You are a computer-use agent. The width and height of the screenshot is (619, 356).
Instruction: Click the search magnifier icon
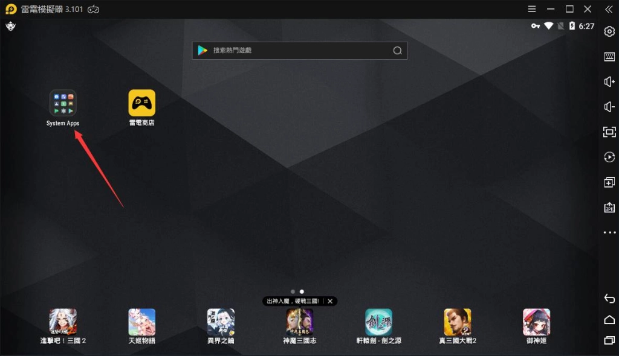(398, 51)
